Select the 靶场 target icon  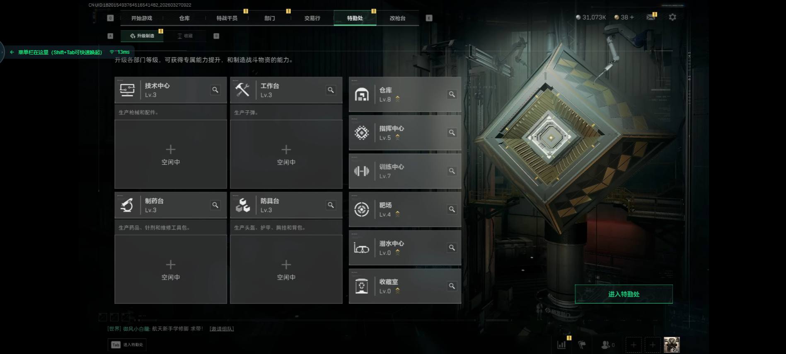(362, 209)
